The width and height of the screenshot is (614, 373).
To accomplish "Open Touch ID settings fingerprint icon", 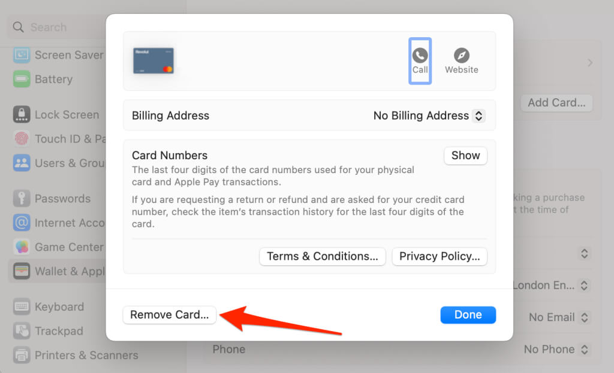I will 22,139.
